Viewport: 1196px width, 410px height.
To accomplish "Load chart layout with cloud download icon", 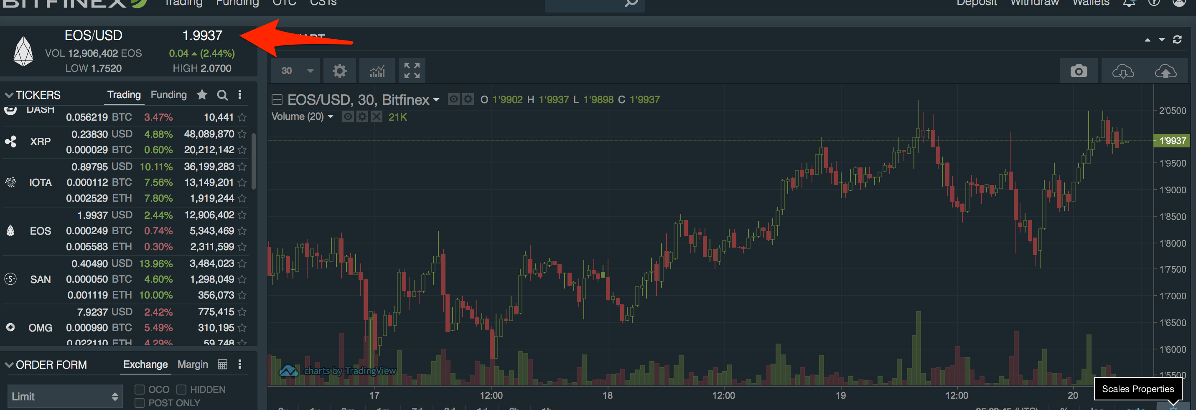I will [1122, 71].
